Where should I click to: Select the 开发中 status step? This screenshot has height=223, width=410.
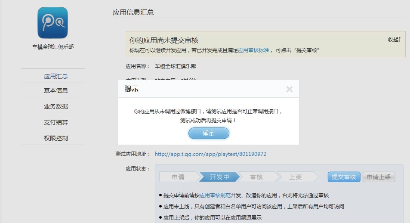(x=219, y=177)
